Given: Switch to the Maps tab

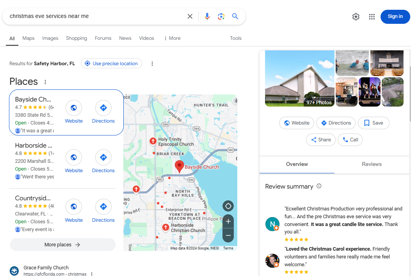Looking at the screenshot, I should point(28,38).
